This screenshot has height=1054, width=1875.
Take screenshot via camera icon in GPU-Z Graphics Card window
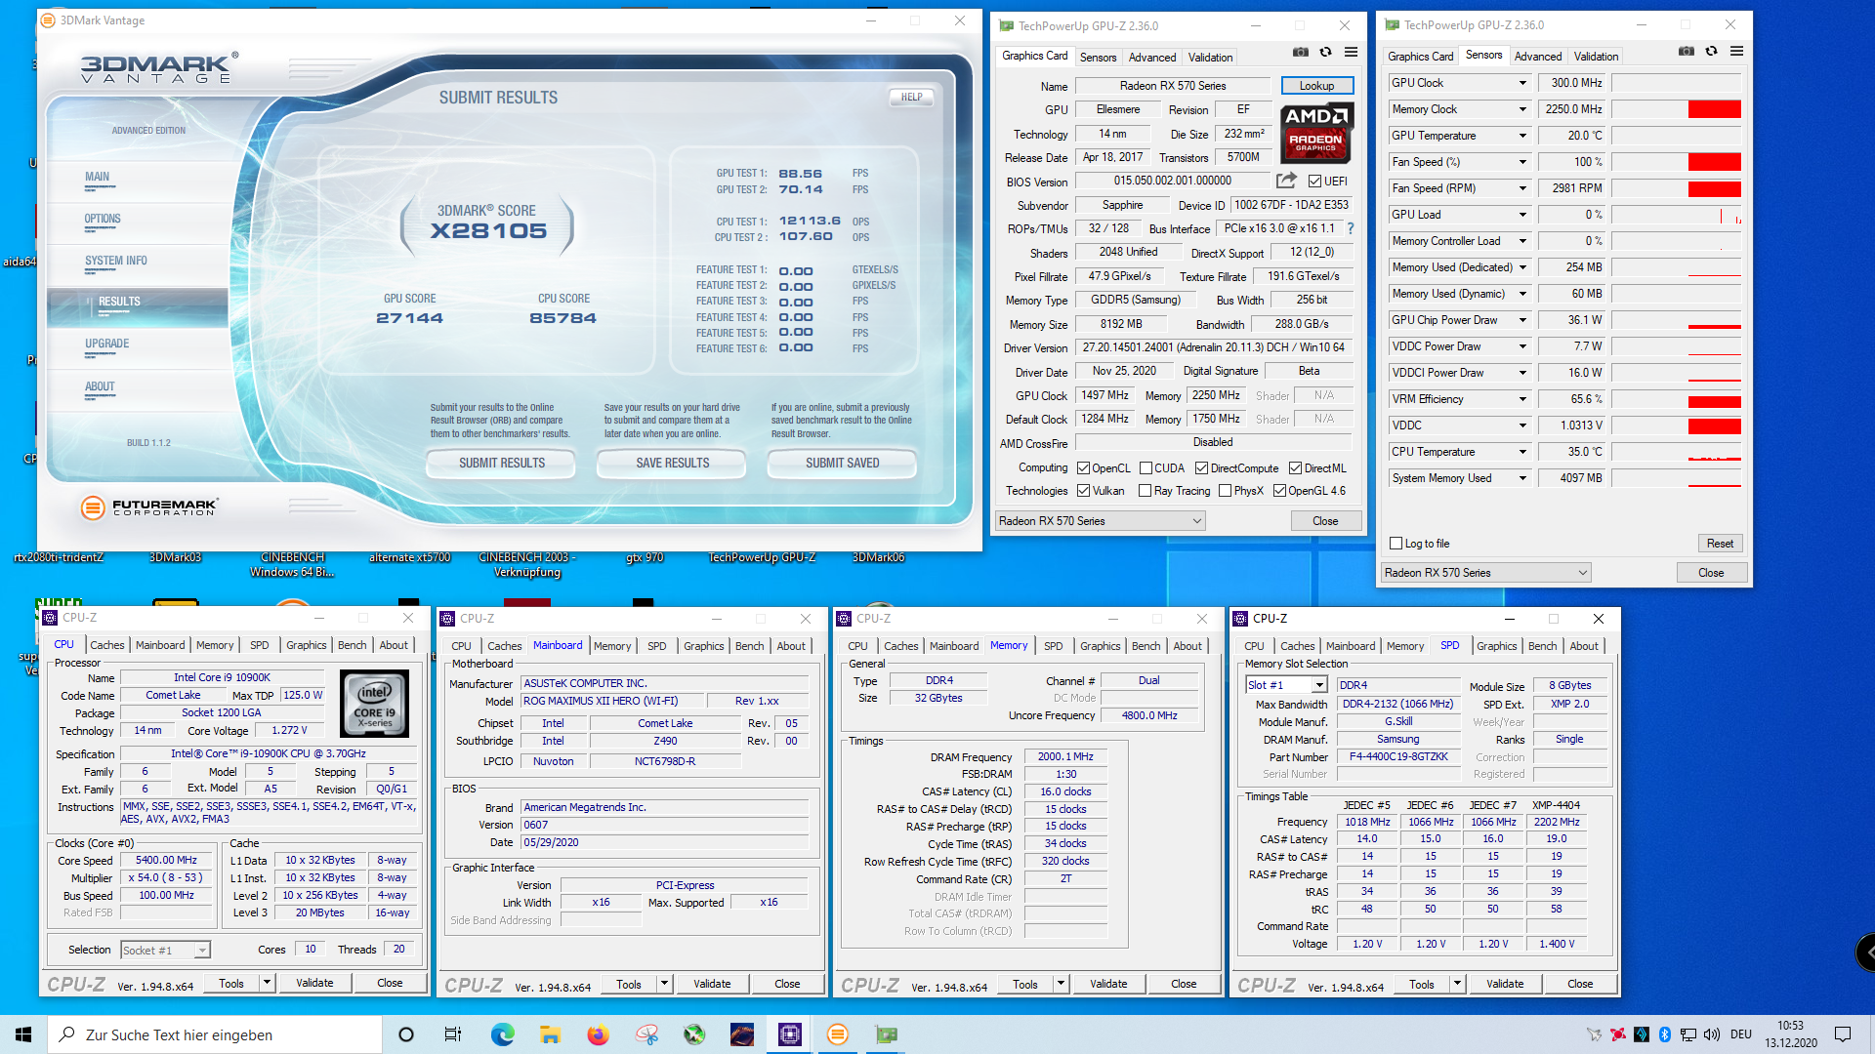(1301, 53)
